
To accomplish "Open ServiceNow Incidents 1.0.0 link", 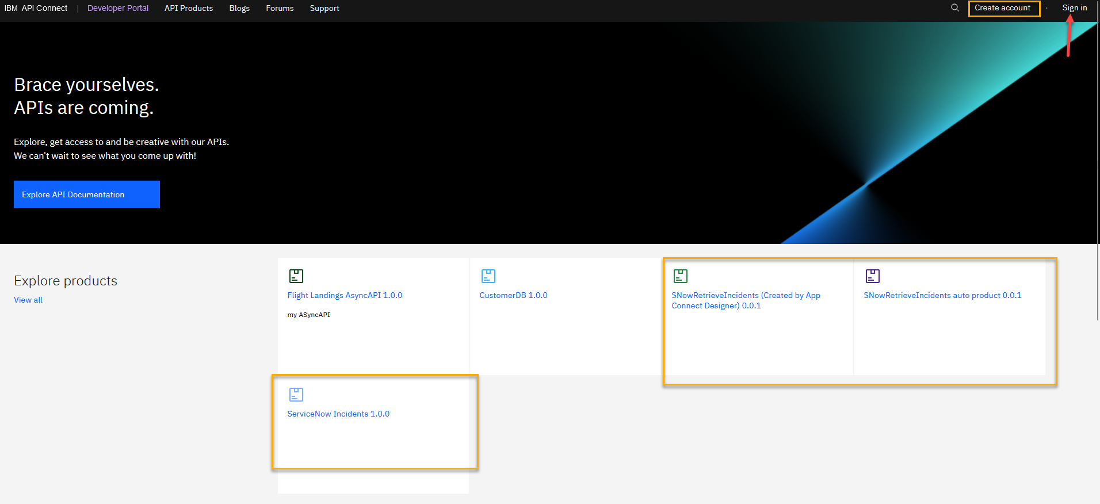I will click(x=338, y=414).
